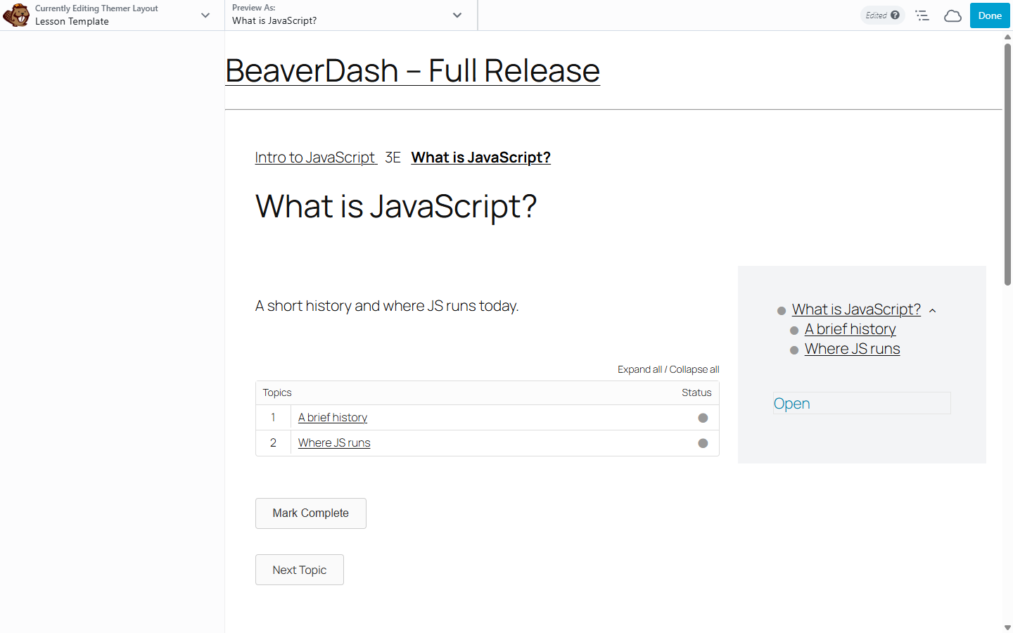This screenshot has width=1013, height=633.
Task: Click Expand all in the topics list
Action: click(x=639, y=369)
